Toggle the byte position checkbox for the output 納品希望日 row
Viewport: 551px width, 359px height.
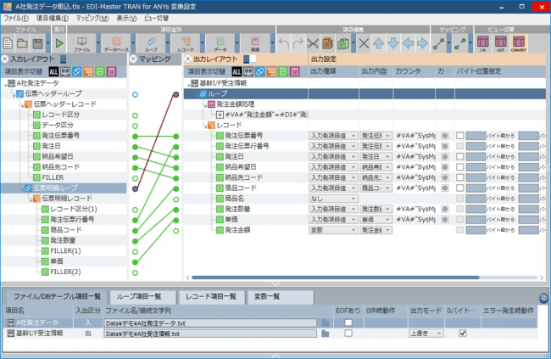tap(459, 167)
